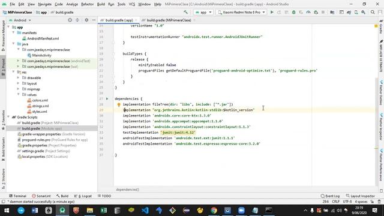
Task: Expand the drawable folder
Action: coord(18,78)
